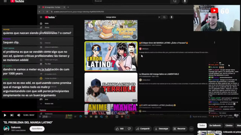
Task: Open the suggested 'Criticando mi prime...' video thumbnail
Action: (210, 133)
